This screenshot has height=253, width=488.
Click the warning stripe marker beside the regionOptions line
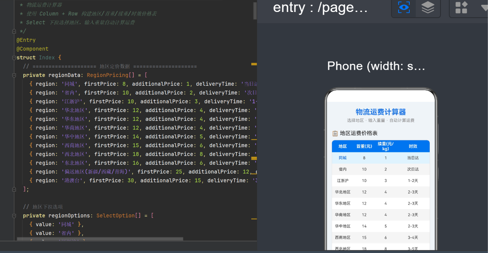tap(254, 219)
